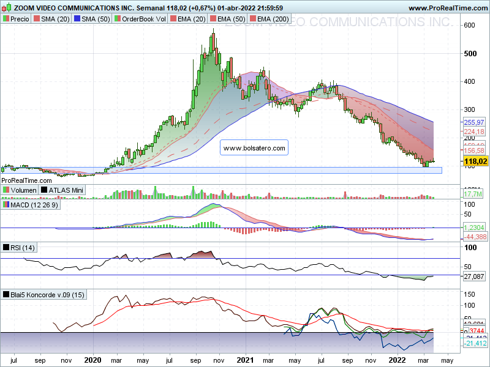490x367 pixels.
Task: Open the www.bolsatero.com link box
Action: (x=254, y=147)
